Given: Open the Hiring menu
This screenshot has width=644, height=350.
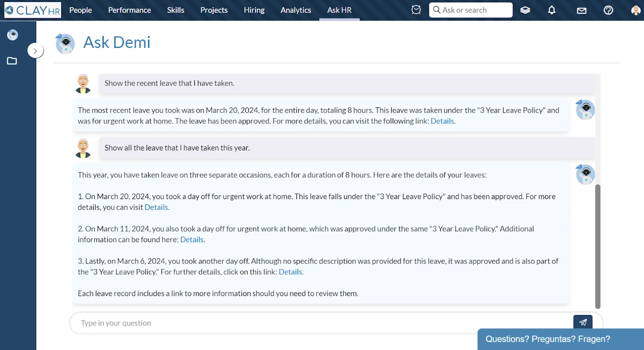Looking at the screenshot, I should (254, 10).
